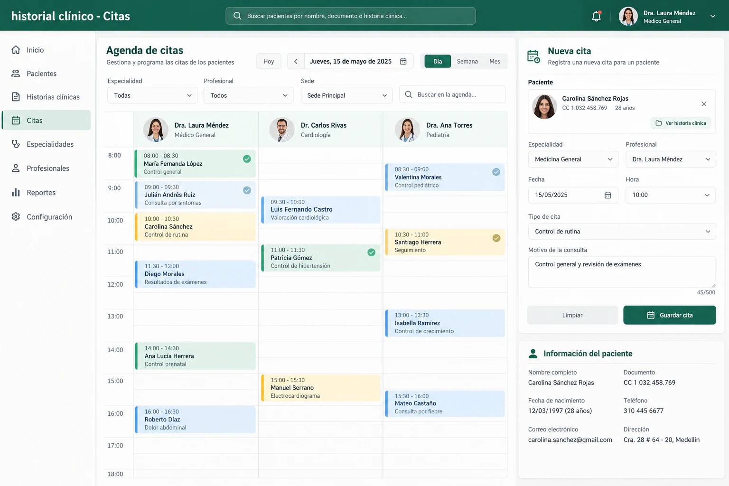Click the Configuración gear icon
Image resolution: width=729 pixels, height=486 pixels.
(16, 217)
